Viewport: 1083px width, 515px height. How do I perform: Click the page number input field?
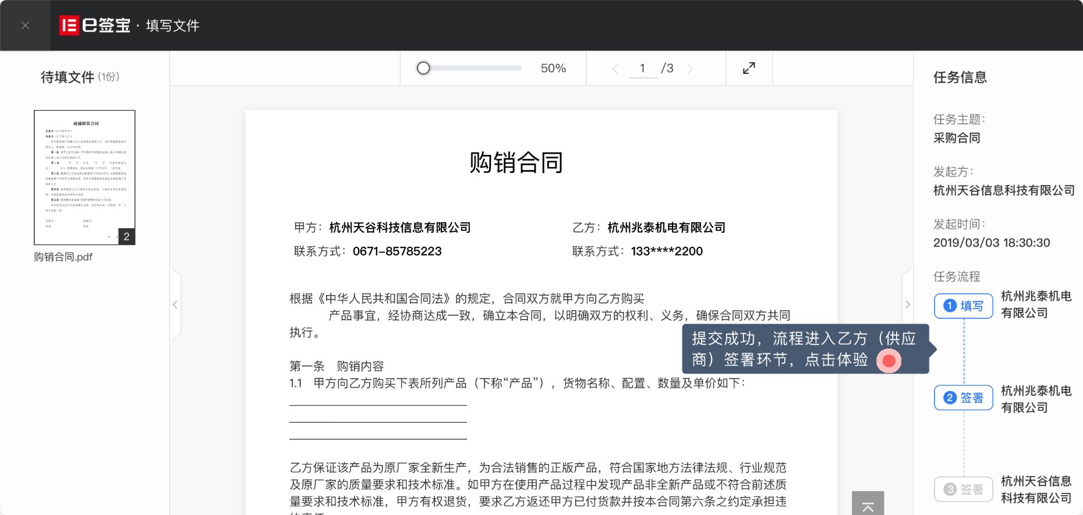click(643, 68)
